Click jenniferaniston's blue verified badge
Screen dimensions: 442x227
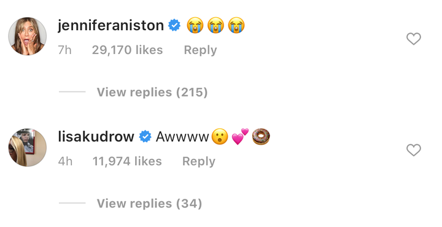point(174,25)
